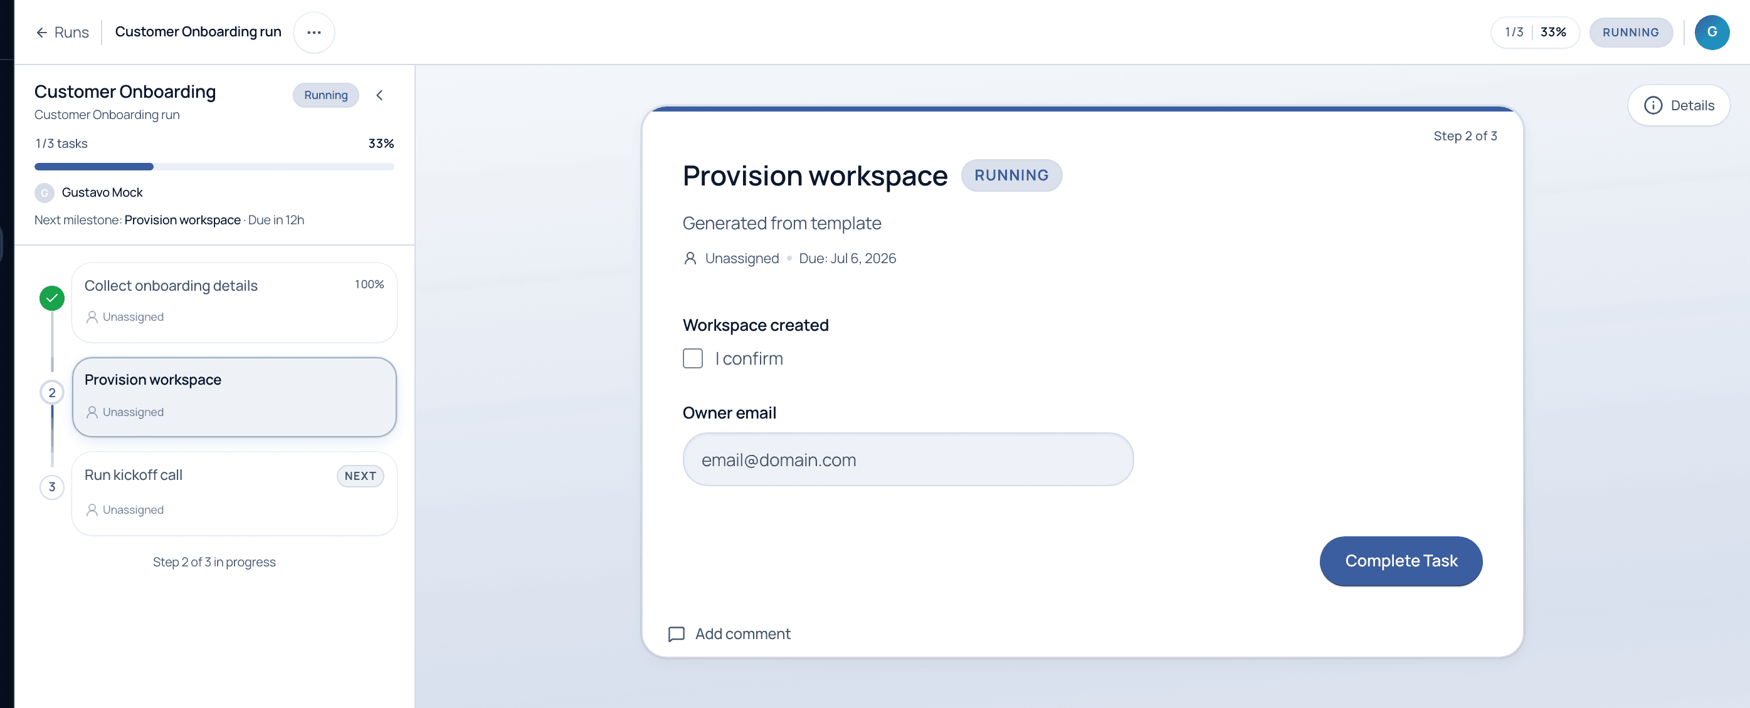This screenshot has width=1750, height=708.
Task: Collapse the sidebar with the chevron
Action: pyautogui.click(x=380, y=95)
